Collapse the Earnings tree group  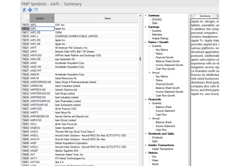pyautogui.click(x=146, y=27)
